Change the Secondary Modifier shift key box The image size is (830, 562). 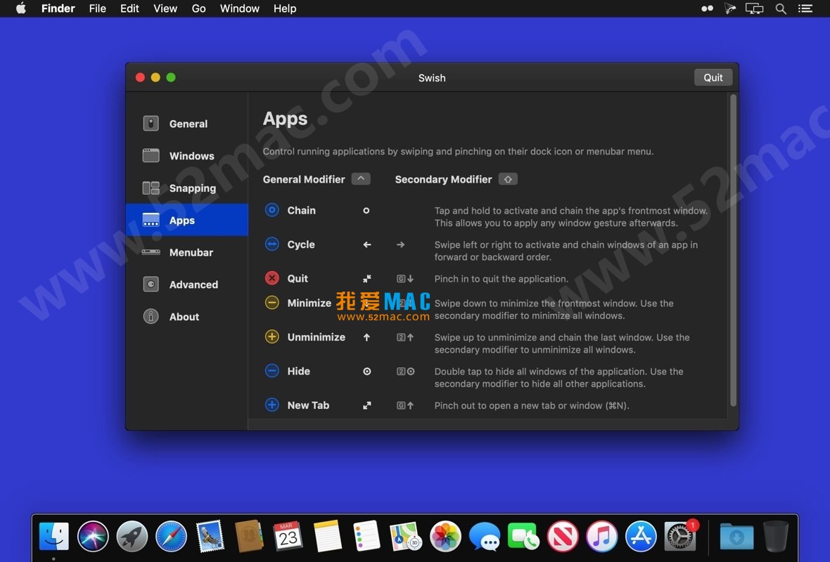coord(508,179)
